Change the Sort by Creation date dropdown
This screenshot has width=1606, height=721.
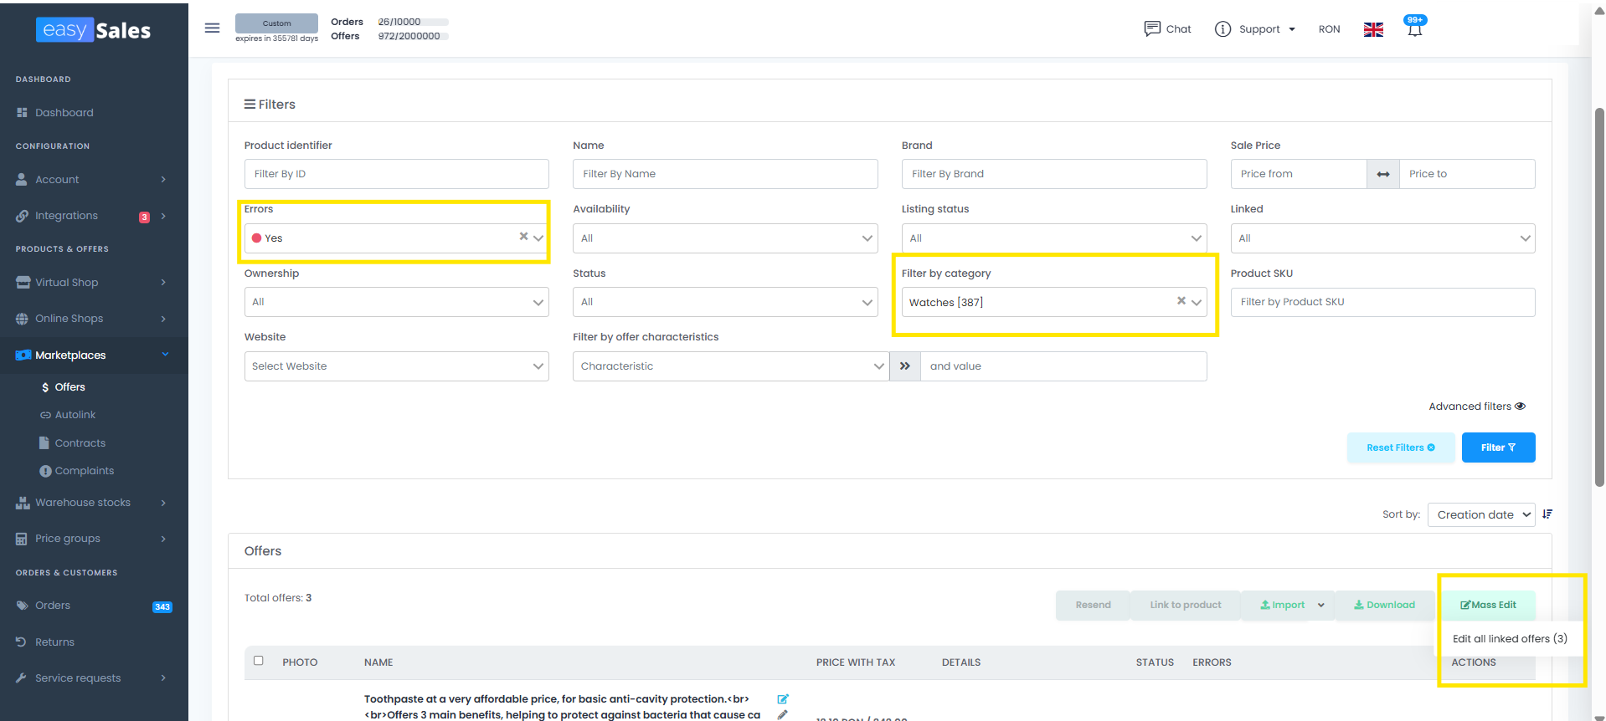[1481, 514]
